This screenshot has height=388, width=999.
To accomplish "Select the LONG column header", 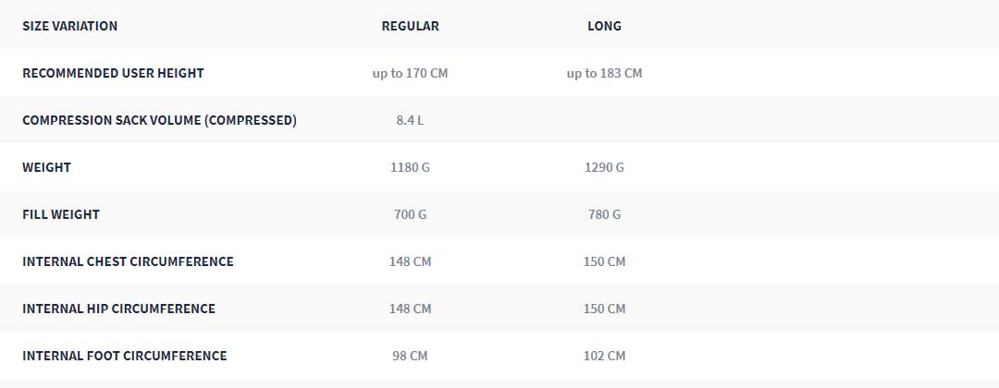I will (x=604, y=26).
